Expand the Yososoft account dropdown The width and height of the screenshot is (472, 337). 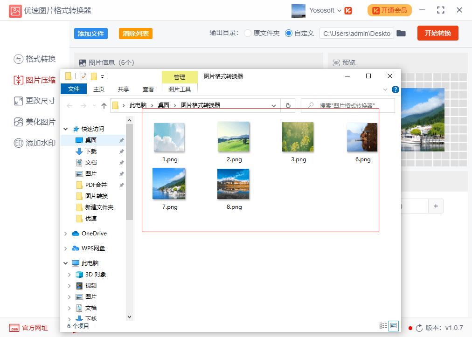pos(339,10)
